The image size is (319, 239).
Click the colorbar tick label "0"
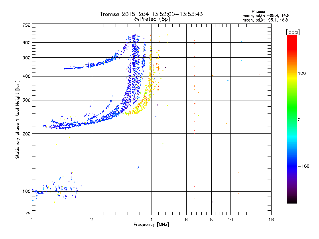pyautogui.click(x=299, y=119)
